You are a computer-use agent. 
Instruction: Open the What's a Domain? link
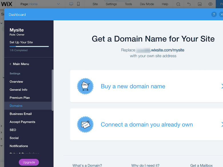coord(87,165)
